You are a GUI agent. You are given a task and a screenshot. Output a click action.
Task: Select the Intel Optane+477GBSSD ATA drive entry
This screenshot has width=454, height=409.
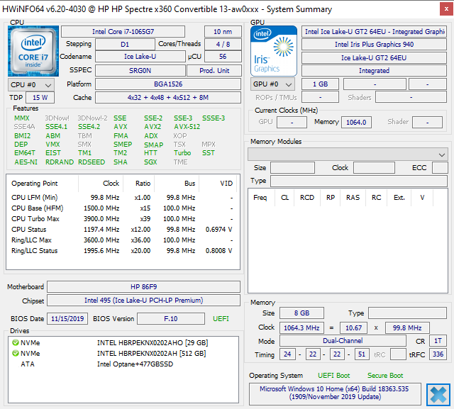[135, 364]
